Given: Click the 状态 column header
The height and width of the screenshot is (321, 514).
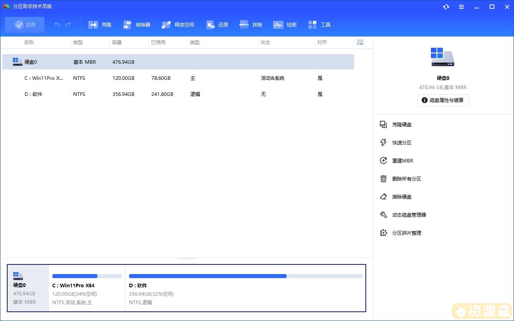Looking at the screenshot, I should pyautogui.click(x=265, y=42).
